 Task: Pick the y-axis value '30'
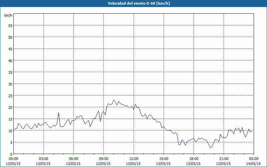pos(10,84)
